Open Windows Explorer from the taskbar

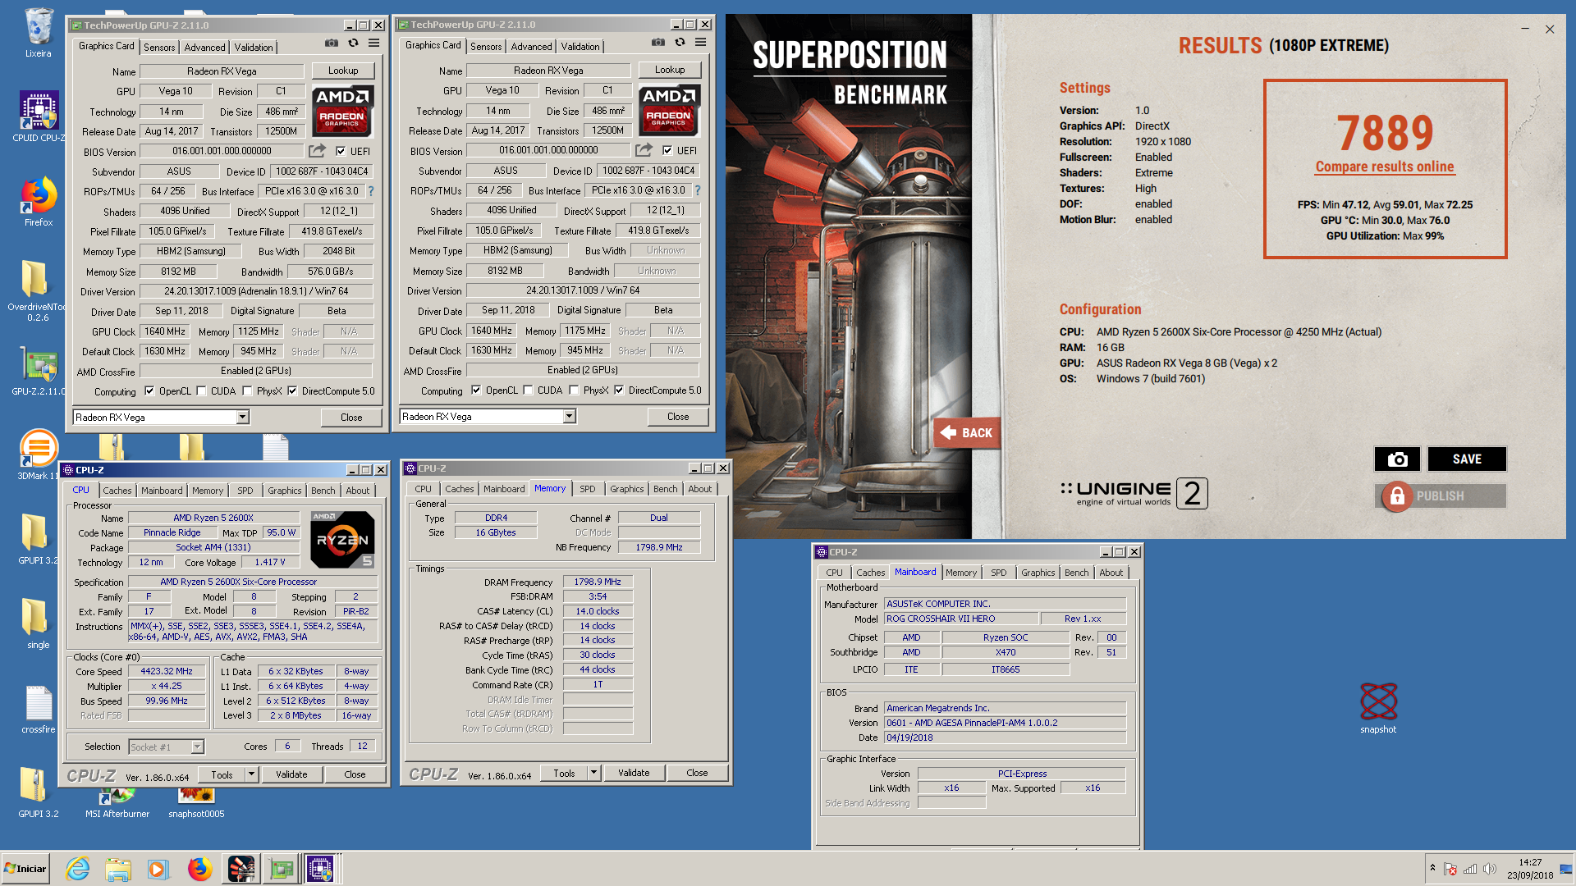coord(118,869)
